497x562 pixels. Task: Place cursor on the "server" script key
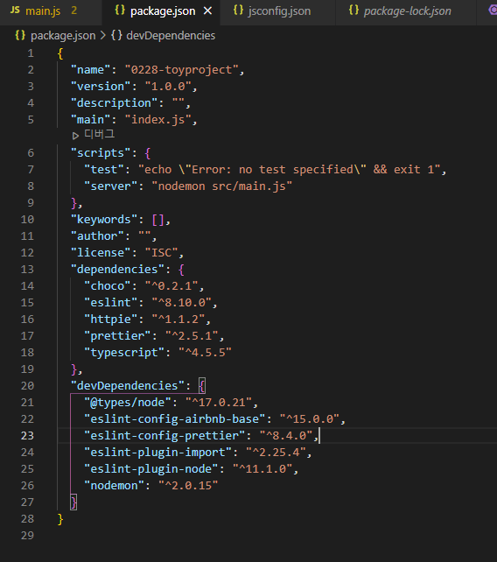(x=111, y=186)
